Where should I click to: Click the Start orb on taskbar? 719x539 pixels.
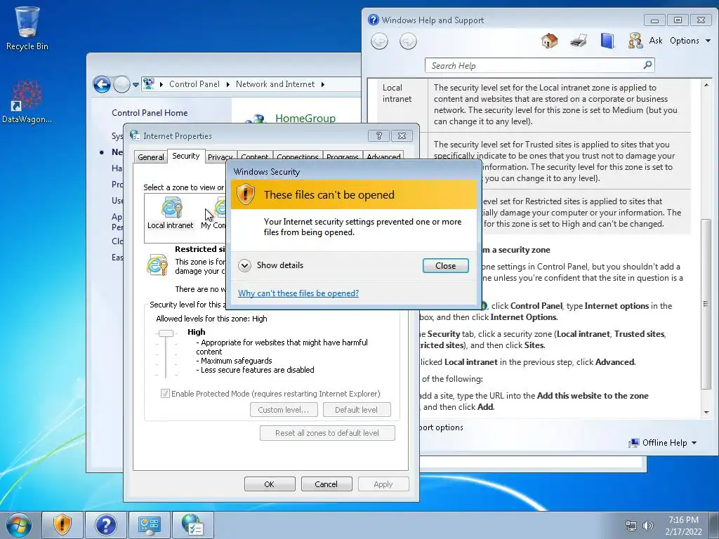pyautogui.click(x=19, y=525)
